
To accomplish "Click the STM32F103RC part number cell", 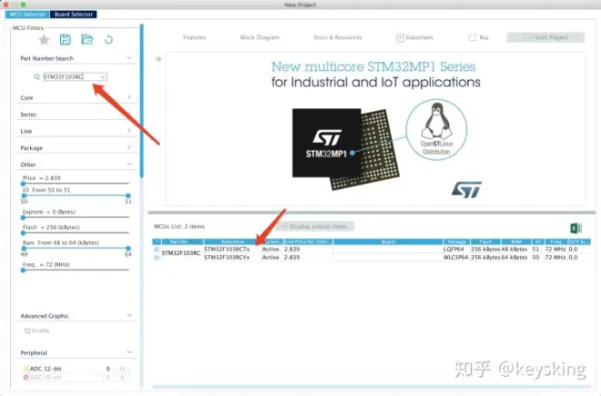I will (181, 253).
